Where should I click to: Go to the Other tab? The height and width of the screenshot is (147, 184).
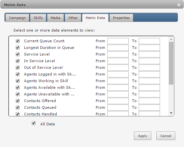click(x=73, y=18)
